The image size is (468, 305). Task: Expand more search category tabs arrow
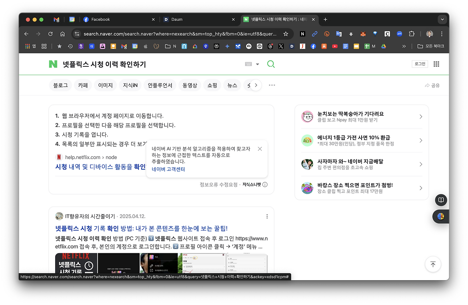pos(256,85)
